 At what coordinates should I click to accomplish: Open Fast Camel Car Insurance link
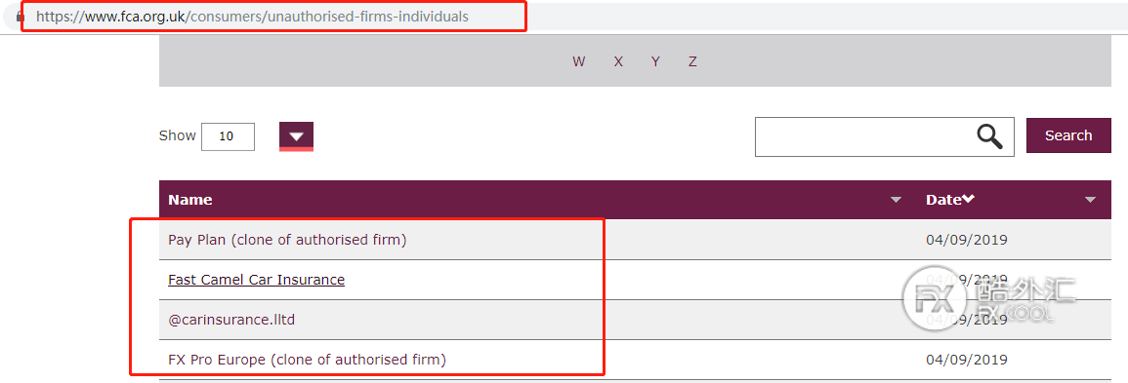coord(256,280)
